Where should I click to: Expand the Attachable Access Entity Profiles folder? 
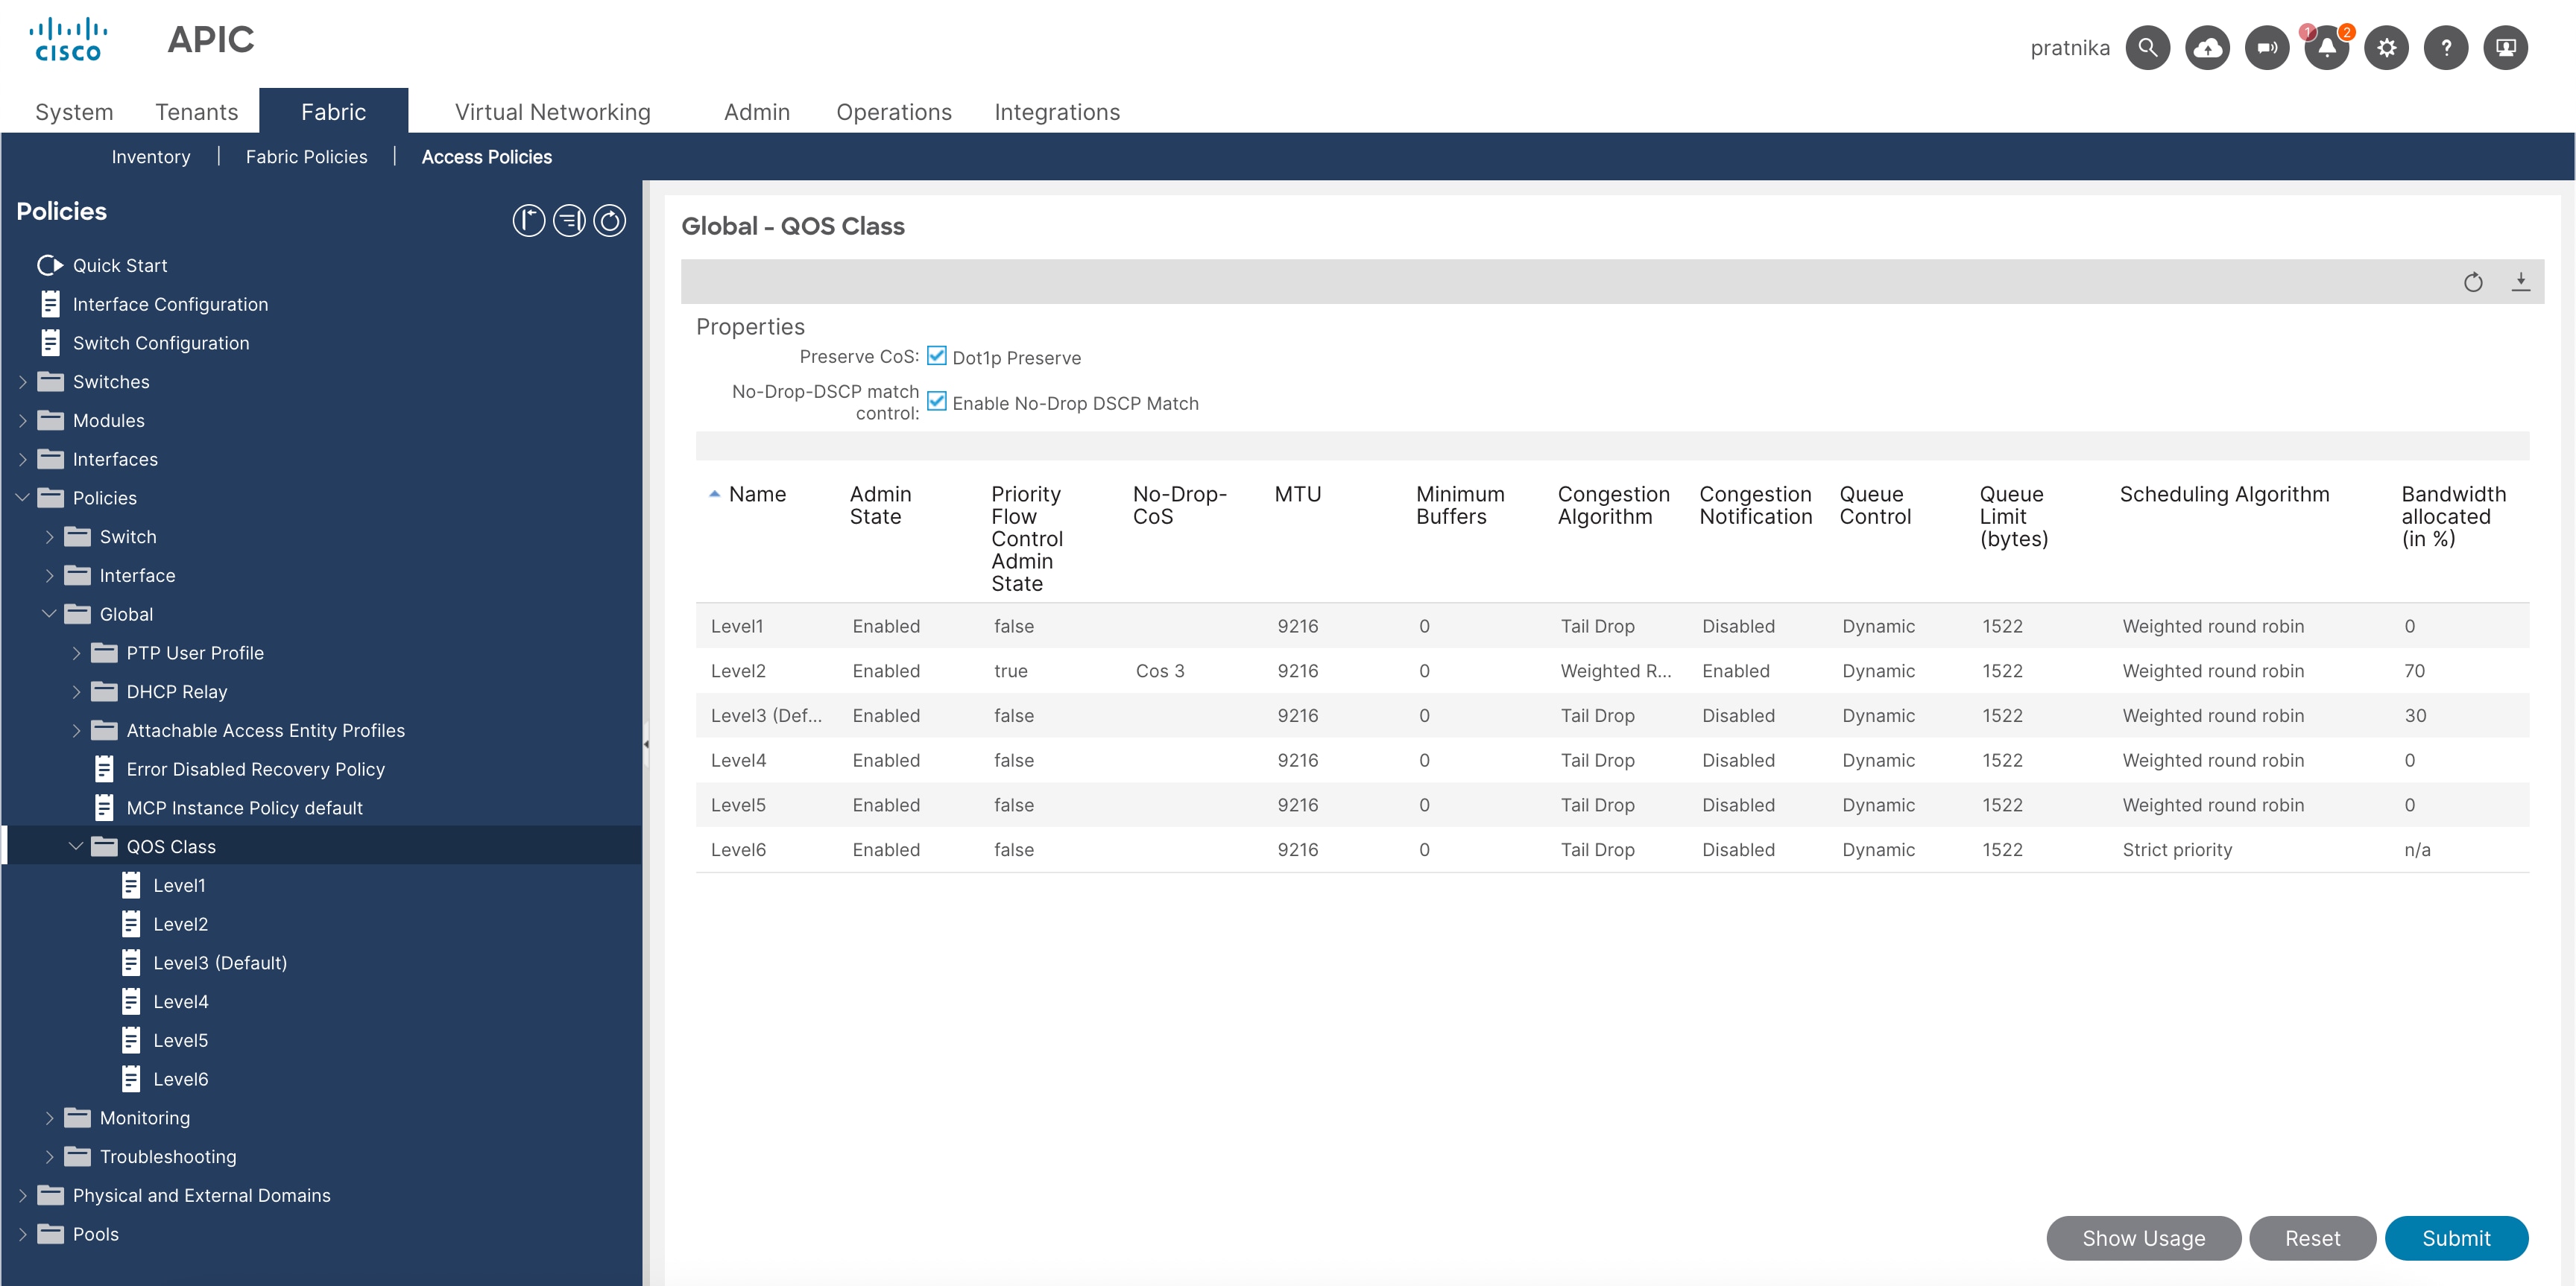click(x=78, y=730)
